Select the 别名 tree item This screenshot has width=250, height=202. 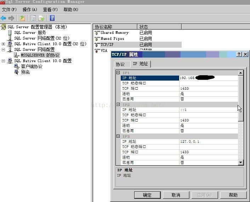pyautogui.click(x=25, y=72)
